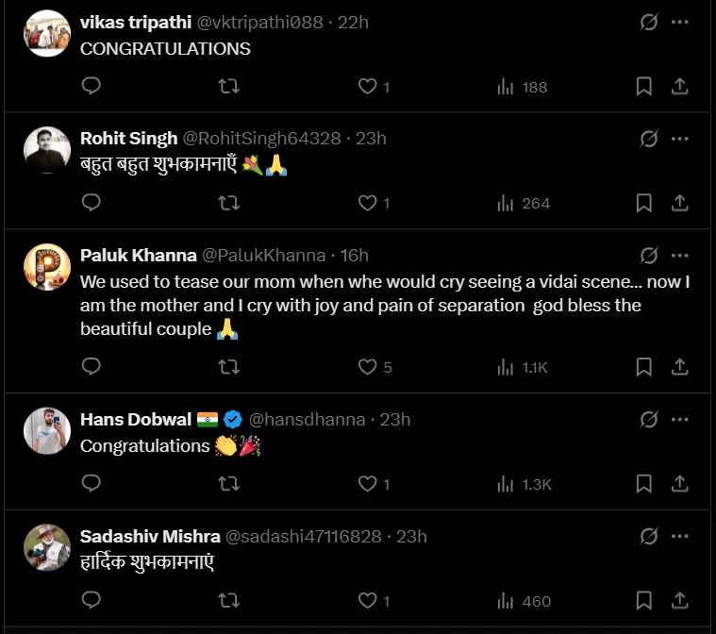Reply to Hans Dobwal's tweet
This screenshot has height=634, width=716.
92,484
